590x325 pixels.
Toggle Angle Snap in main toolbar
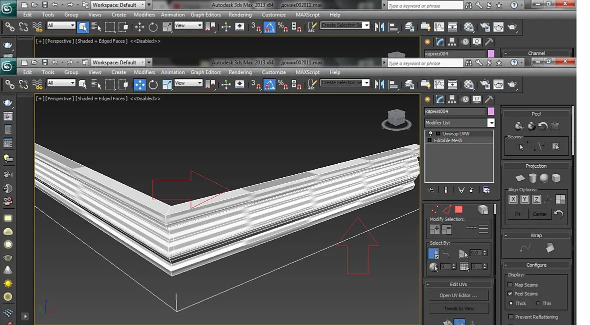(269, 84)
